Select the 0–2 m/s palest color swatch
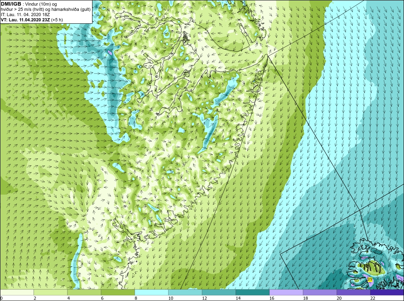The height and width of the screenshot is (301, 404). 17,293
